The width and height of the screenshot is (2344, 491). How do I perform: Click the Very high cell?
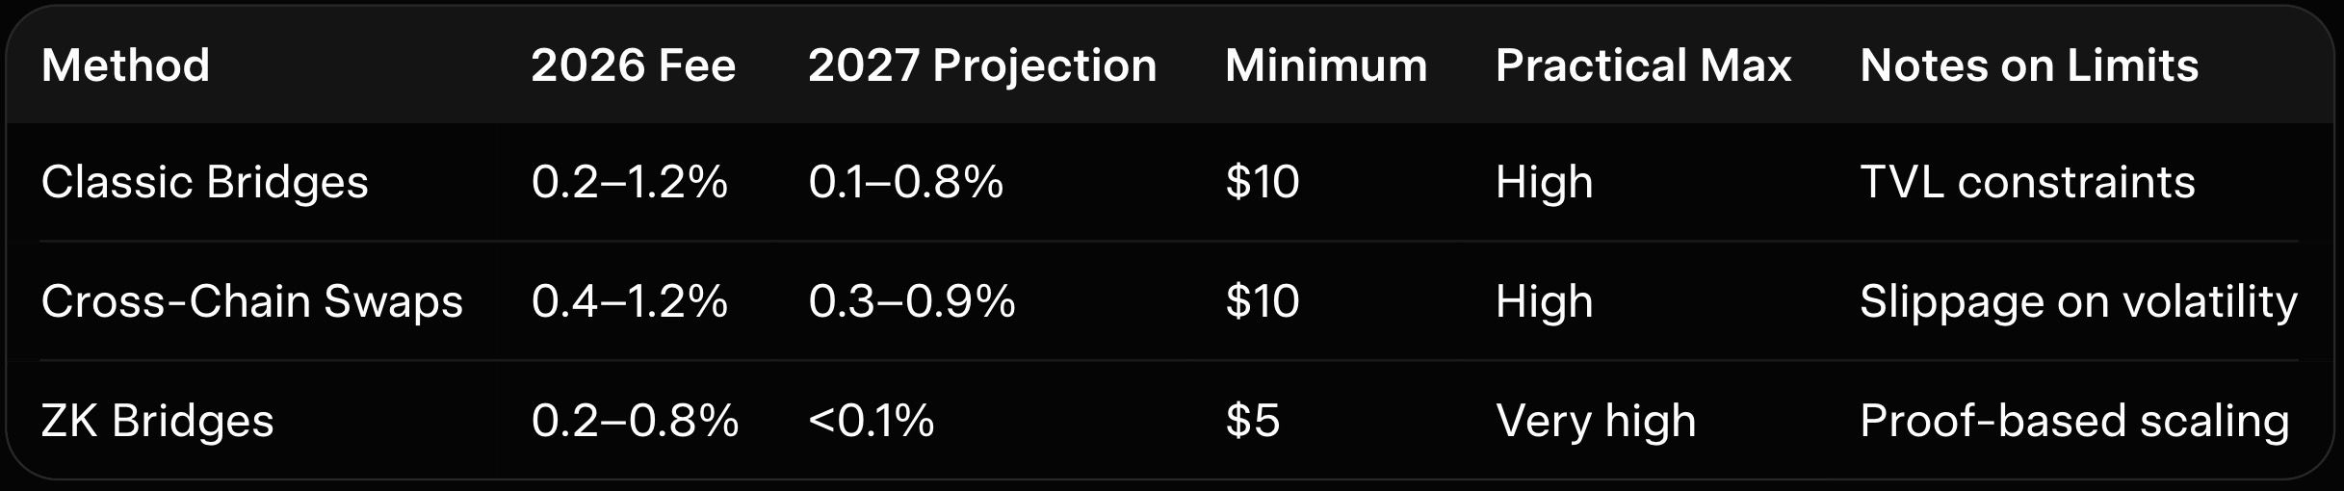pos(1595,421)
